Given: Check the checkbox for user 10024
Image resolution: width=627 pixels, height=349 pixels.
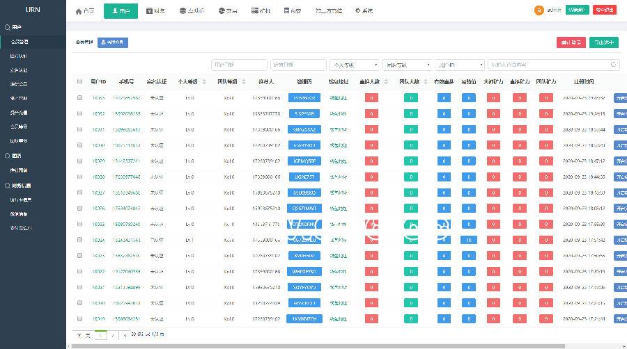Looking at the screenshot, I should point(79,240).
